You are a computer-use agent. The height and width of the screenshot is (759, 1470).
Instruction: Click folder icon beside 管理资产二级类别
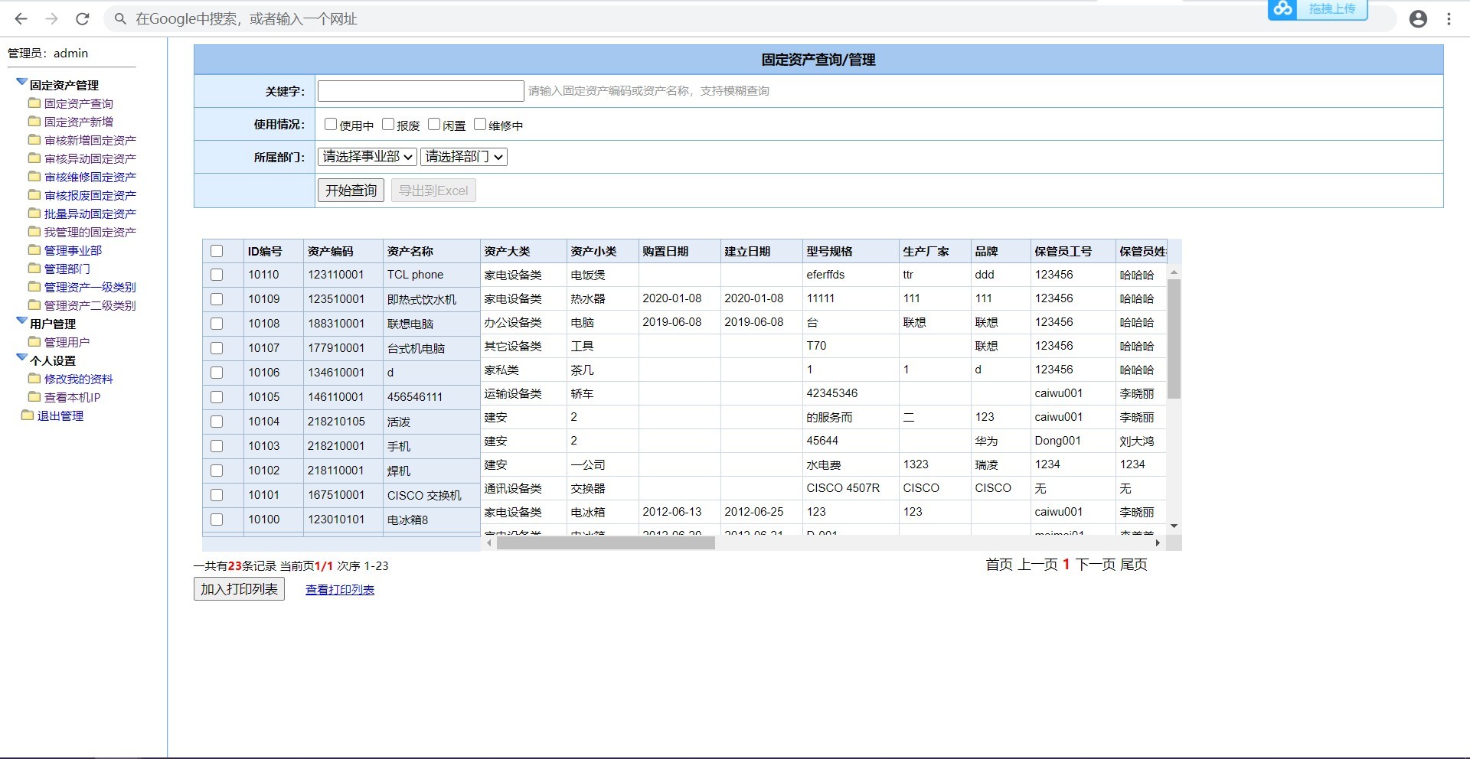point(34,305)
